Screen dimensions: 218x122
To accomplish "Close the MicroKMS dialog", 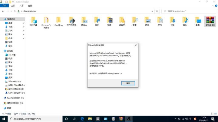I will 136,45.
